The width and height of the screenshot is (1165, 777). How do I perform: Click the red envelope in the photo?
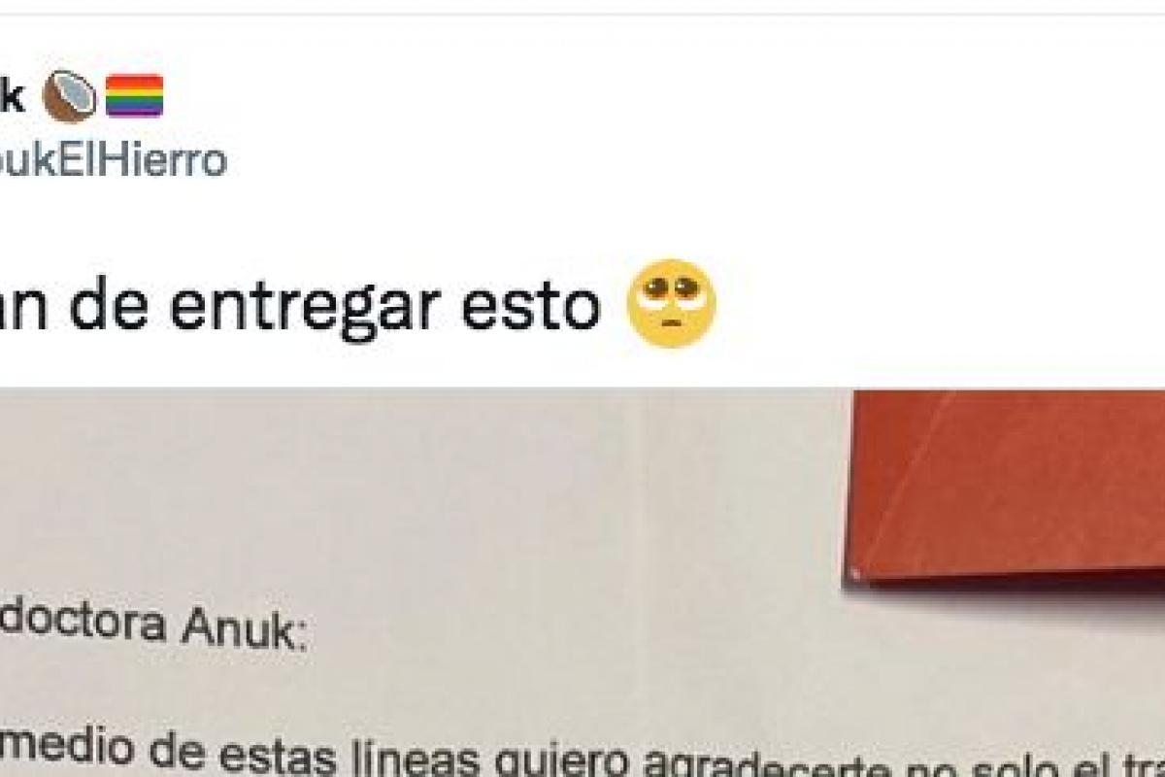tap(1005, 481)
